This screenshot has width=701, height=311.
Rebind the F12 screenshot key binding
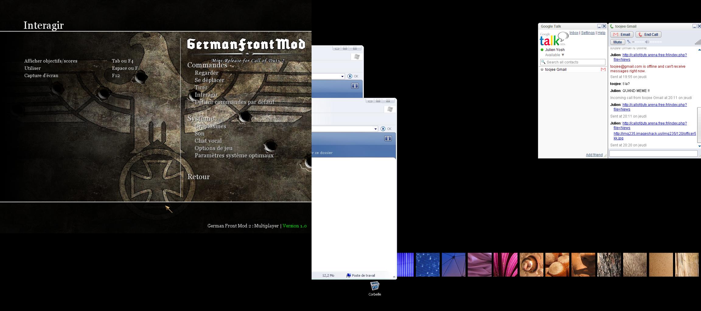(116, 76)
